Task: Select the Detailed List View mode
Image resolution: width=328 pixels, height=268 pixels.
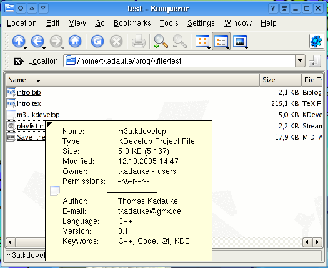Action: (x=221, y=41)
